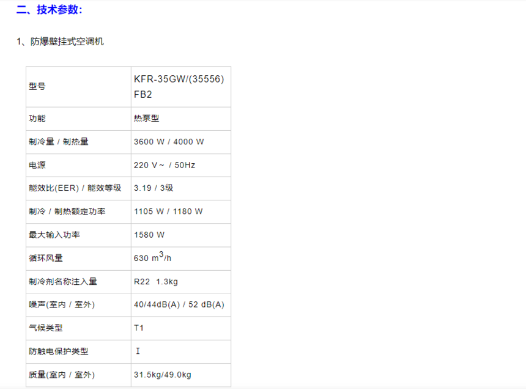Click the value '3.19 / 3级'
Screen dimensions: 526x390
[154, 188]
